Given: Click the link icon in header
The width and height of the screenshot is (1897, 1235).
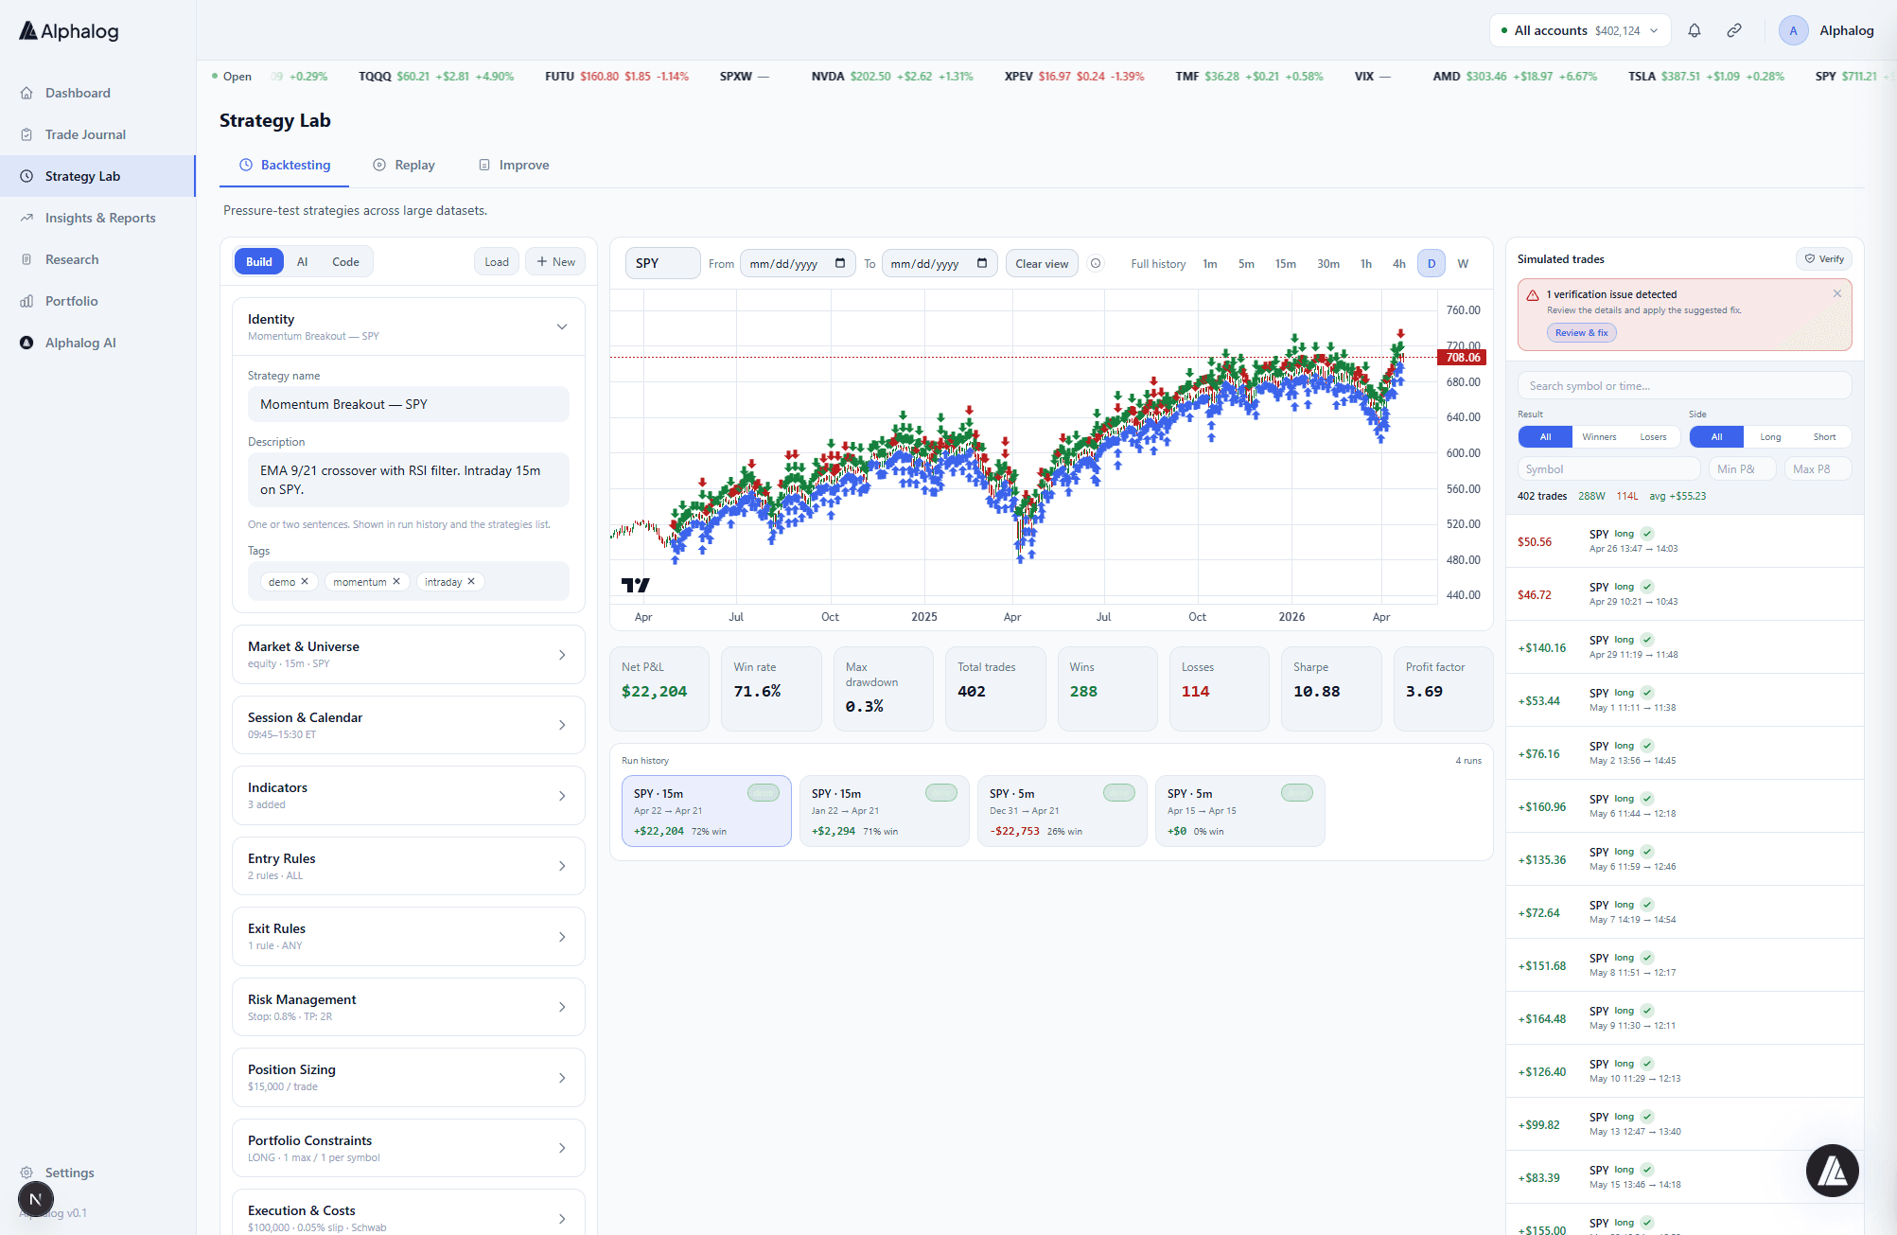Looking at the screenshot, I should click(x=1734, y=30).
